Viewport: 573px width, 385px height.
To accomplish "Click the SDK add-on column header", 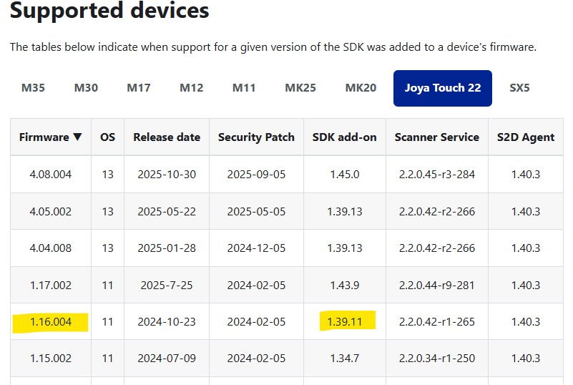I will coord(345,137).
